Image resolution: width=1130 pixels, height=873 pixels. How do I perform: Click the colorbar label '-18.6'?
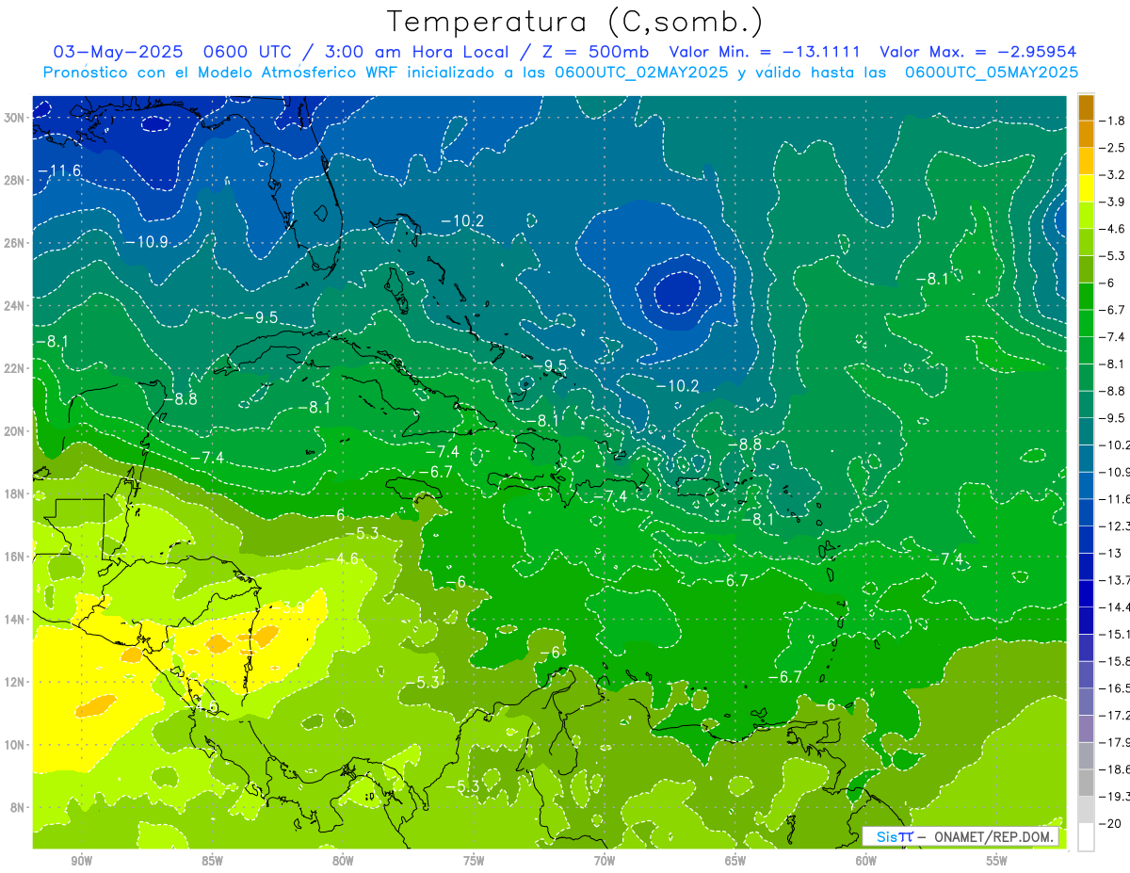point(1114,769)
